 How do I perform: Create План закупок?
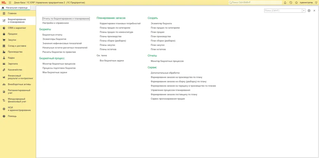158,45
